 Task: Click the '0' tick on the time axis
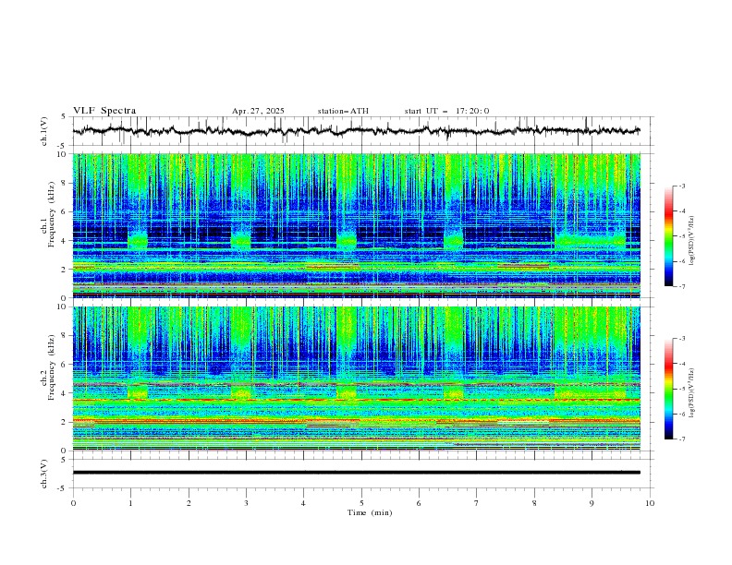tap(73, 503)
